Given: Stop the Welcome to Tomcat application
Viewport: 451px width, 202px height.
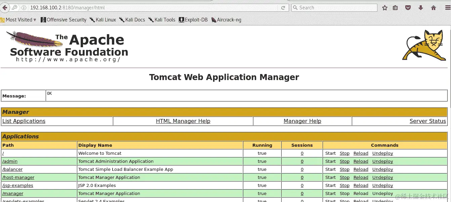Looking at the screenshot, I should tap(344, 153).
